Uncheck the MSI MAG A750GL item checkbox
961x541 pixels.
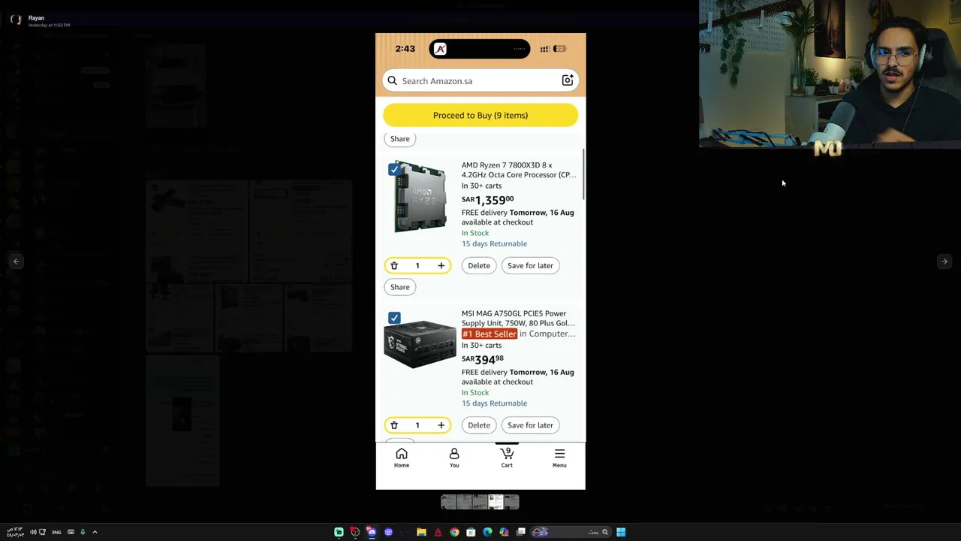[x=394, y=318]
